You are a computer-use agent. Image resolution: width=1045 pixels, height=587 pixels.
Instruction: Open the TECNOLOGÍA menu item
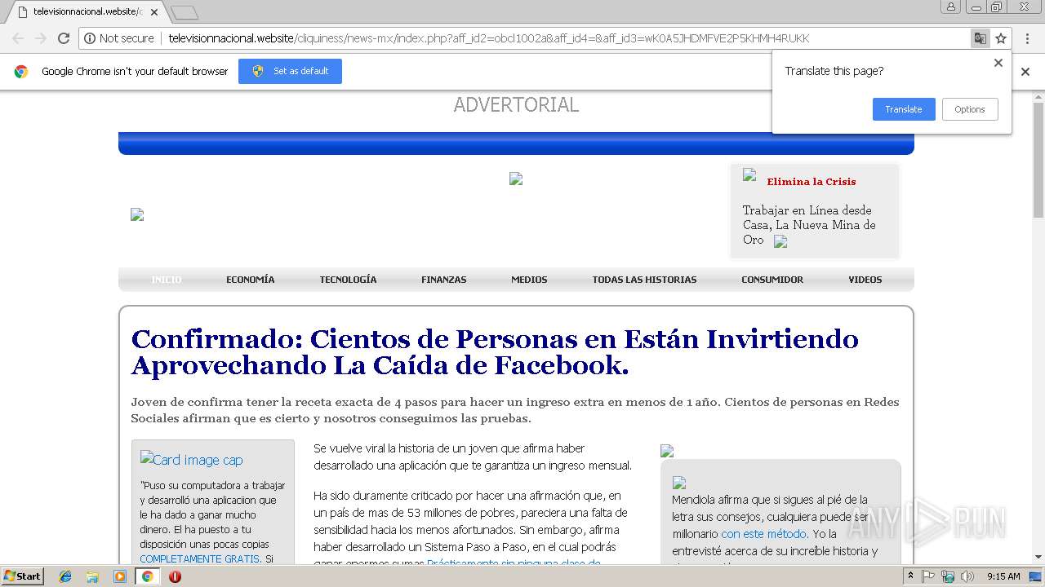tap(348, 280)
